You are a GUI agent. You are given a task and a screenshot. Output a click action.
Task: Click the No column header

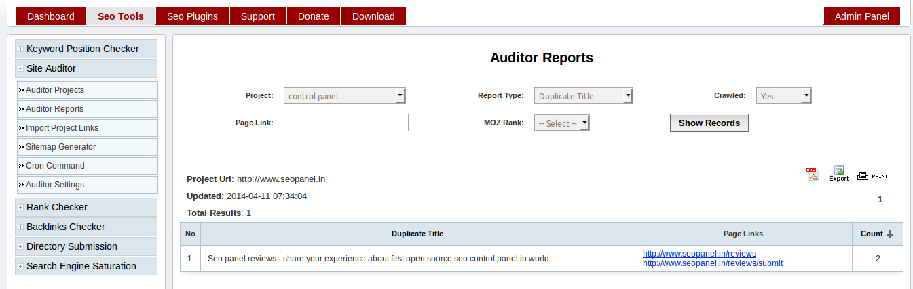coord(190,234)
